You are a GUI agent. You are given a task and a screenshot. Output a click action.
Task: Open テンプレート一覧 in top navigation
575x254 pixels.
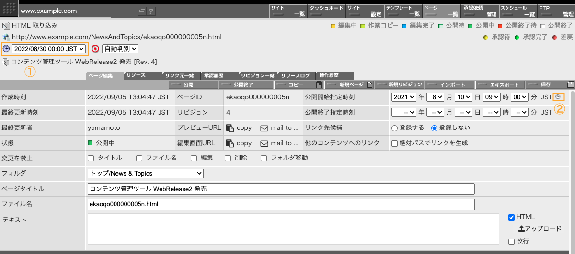[x=403, y=11]
